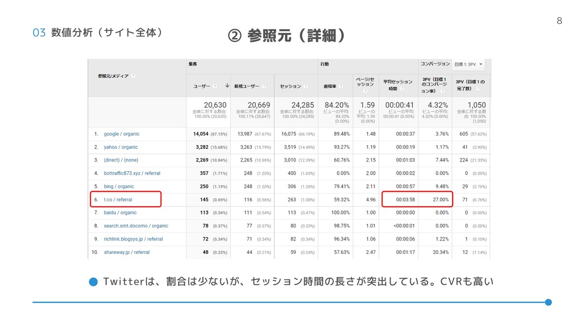Click help icon beside 3PV conversion rate header

443,90
